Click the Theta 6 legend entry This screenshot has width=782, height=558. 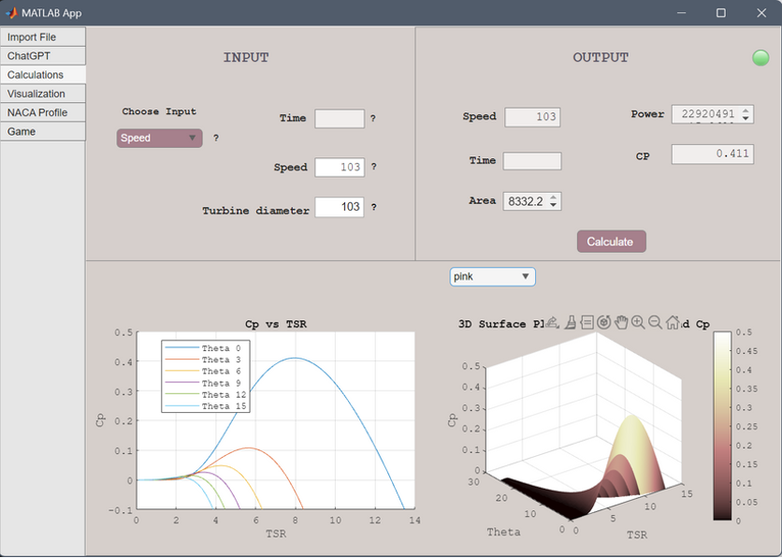pyautogui.click(x=203, y=371)
